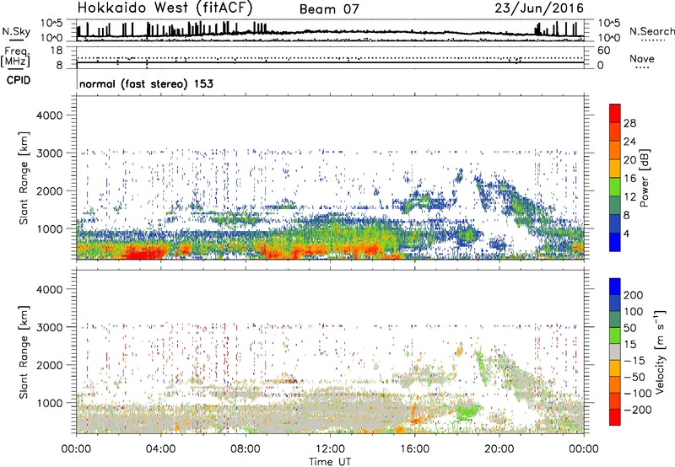The width and height of the screenshot is (675, 467).
Task: Select the dark green 8–12 dB Power segment
Action: tap(615, 206)
